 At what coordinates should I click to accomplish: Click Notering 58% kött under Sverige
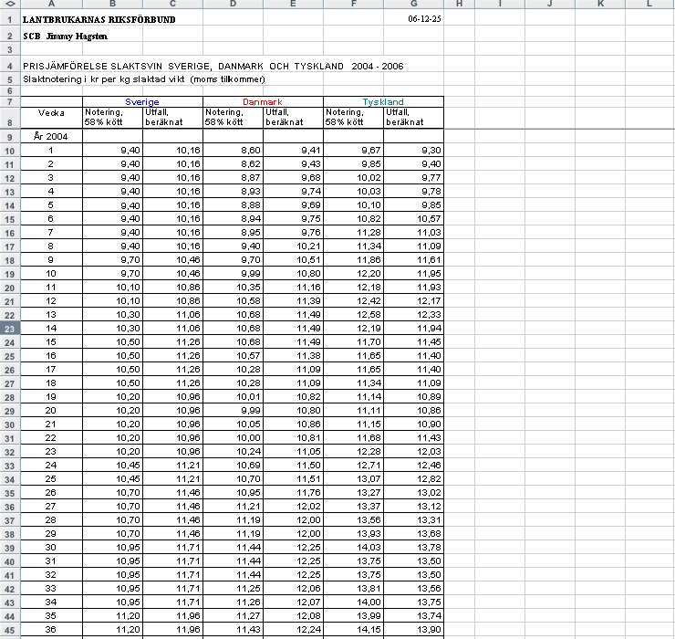[x=112, y=117]
